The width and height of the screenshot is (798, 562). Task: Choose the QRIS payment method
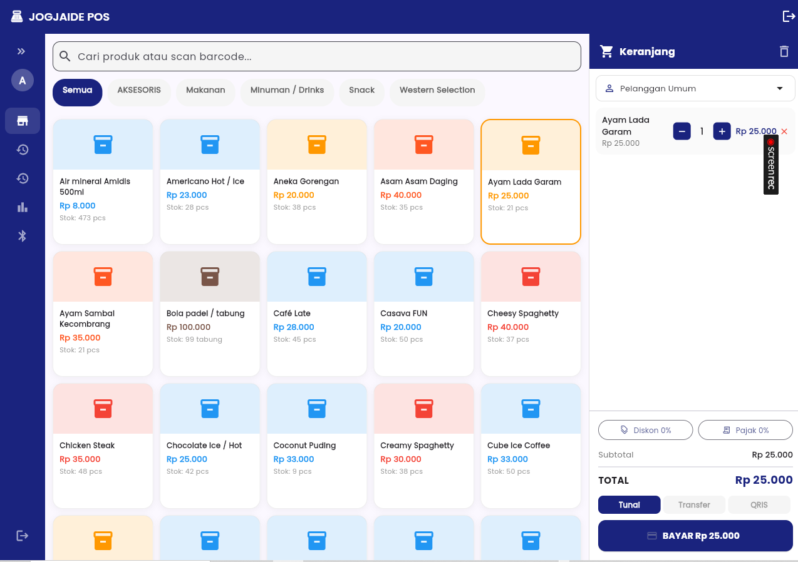(759, 504)
